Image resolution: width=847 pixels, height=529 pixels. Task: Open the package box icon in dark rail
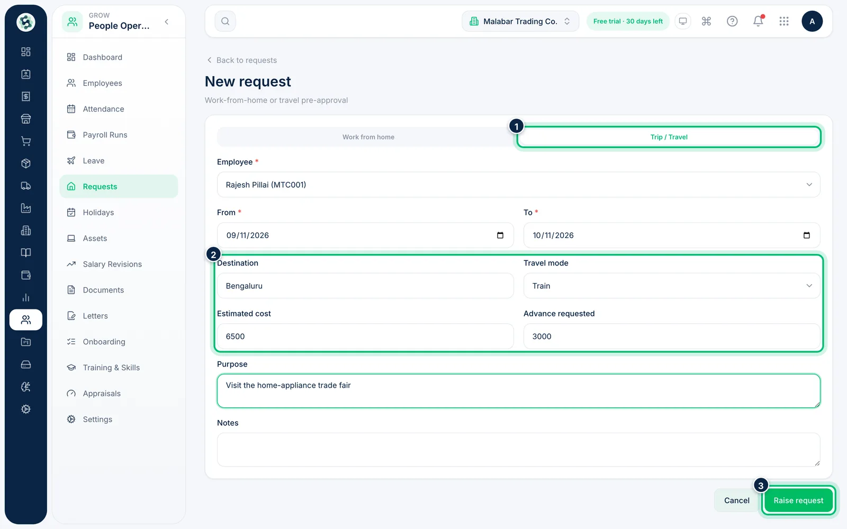tap(25, 163)
